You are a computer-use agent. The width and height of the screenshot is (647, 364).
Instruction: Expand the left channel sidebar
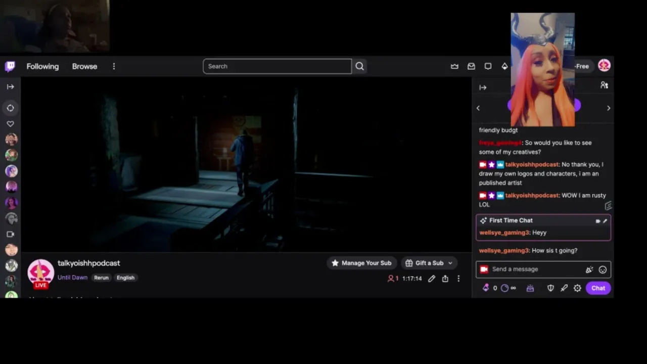(x=10, y=86)
